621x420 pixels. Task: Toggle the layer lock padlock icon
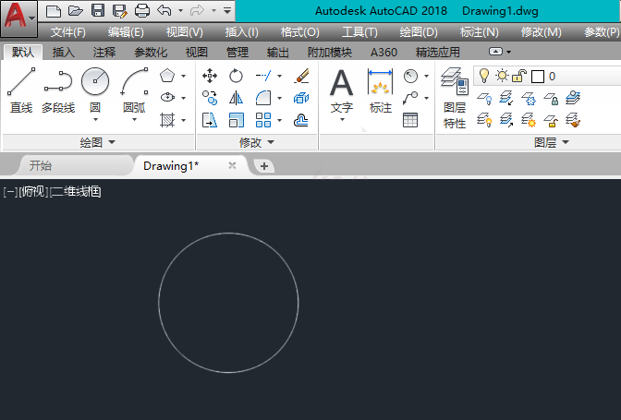coord(519,76)
